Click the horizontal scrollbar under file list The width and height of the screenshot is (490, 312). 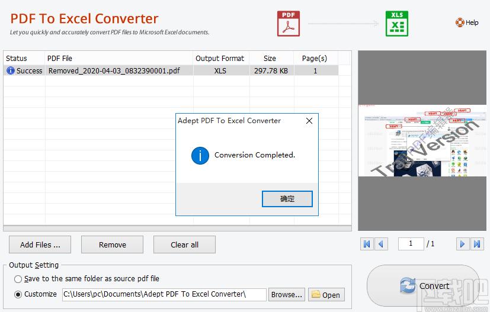[x=177, y=229]
